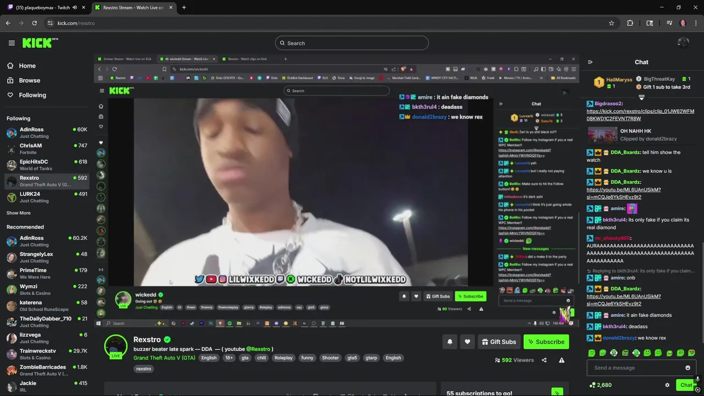This screenshot has width=704, height=396.
Task: Open EpicHitsDC channel in sidebar
Action: (47, 165)
